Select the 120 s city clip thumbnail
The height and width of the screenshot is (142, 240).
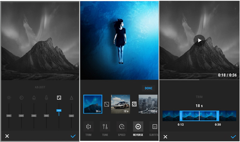tap(148, 104)
